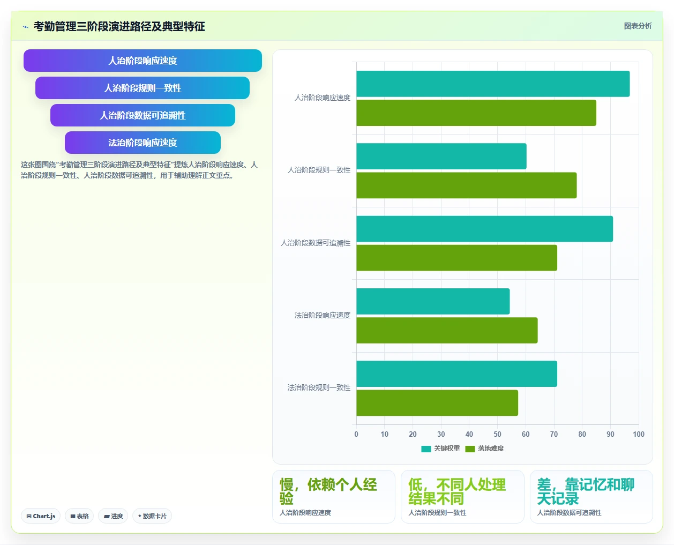Click the 法治阶段响应速度 y-axis label

point(323,315)
